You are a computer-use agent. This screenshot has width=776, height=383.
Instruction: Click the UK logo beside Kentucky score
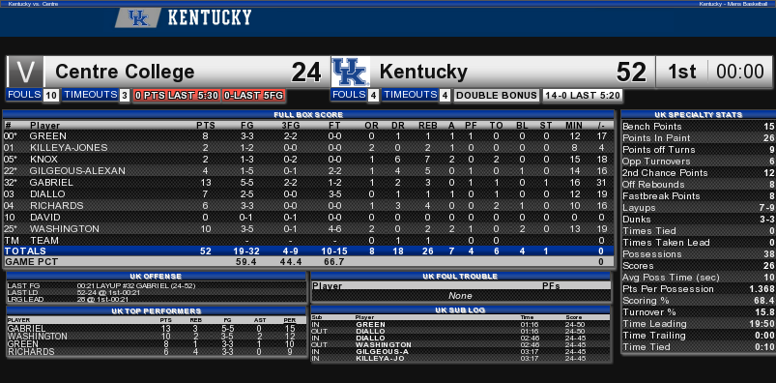click(351, 72)
